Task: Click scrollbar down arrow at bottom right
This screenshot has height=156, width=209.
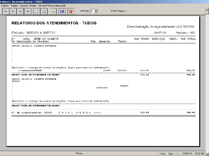Action: 207,154
